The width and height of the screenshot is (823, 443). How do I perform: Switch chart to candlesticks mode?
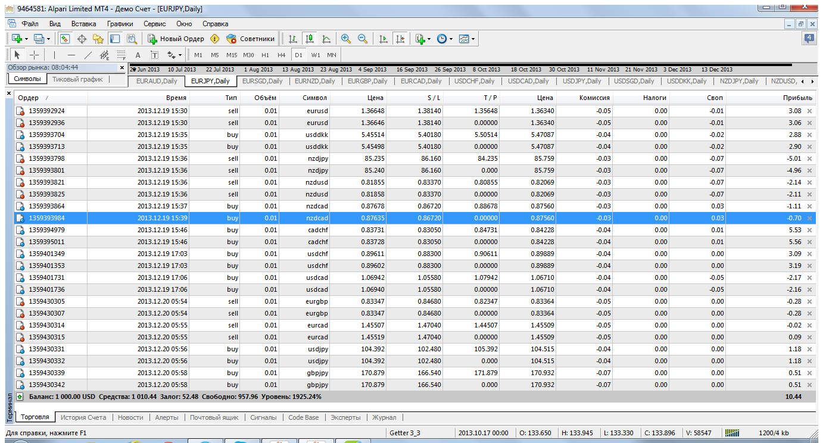coord(309,39)
